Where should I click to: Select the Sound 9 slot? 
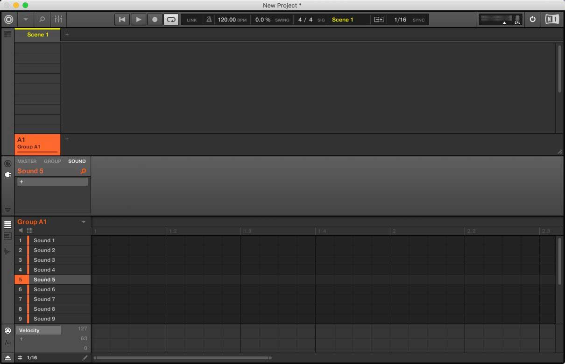pos(53,319)
